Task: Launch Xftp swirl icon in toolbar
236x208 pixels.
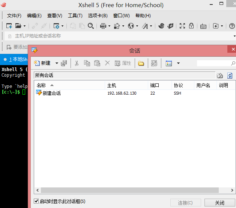Action: (x=161, y=26)
